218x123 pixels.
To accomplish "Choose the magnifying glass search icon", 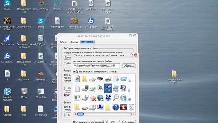I will click(115, 97).
